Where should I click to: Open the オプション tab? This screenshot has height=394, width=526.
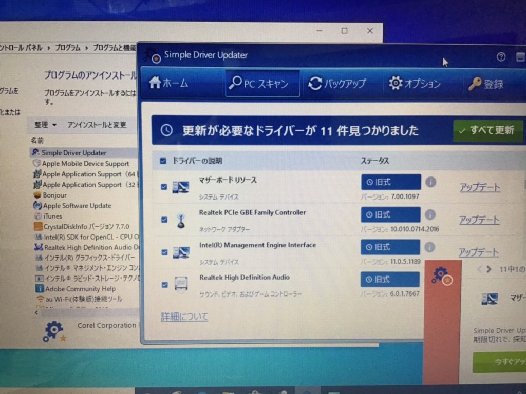point(415,84)
